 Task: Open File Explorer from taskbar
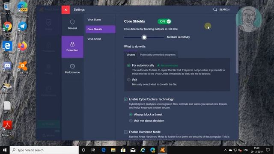coord(113,150)
